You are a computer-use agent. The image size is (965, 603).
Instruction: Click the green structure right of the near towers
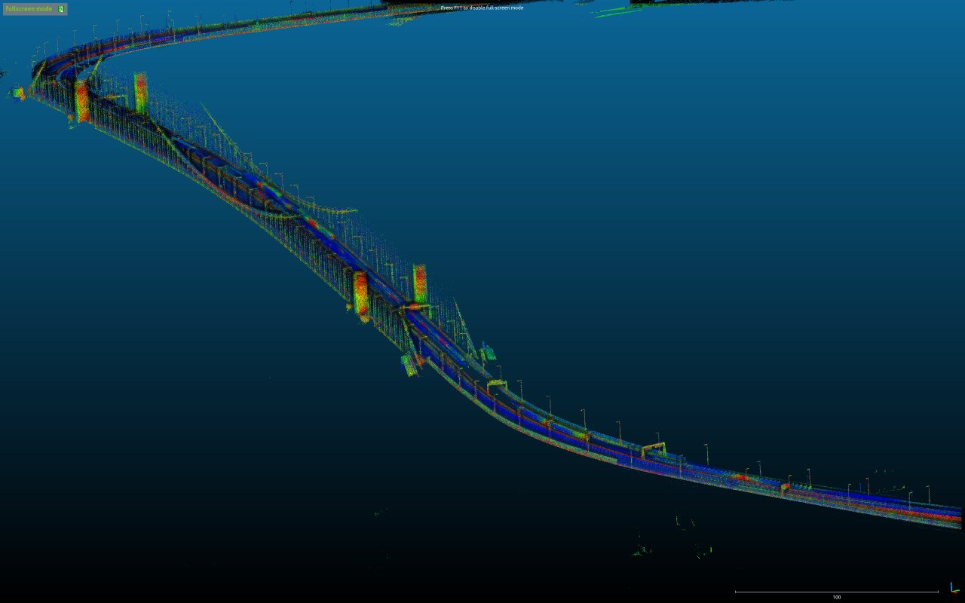coord(489,352)
